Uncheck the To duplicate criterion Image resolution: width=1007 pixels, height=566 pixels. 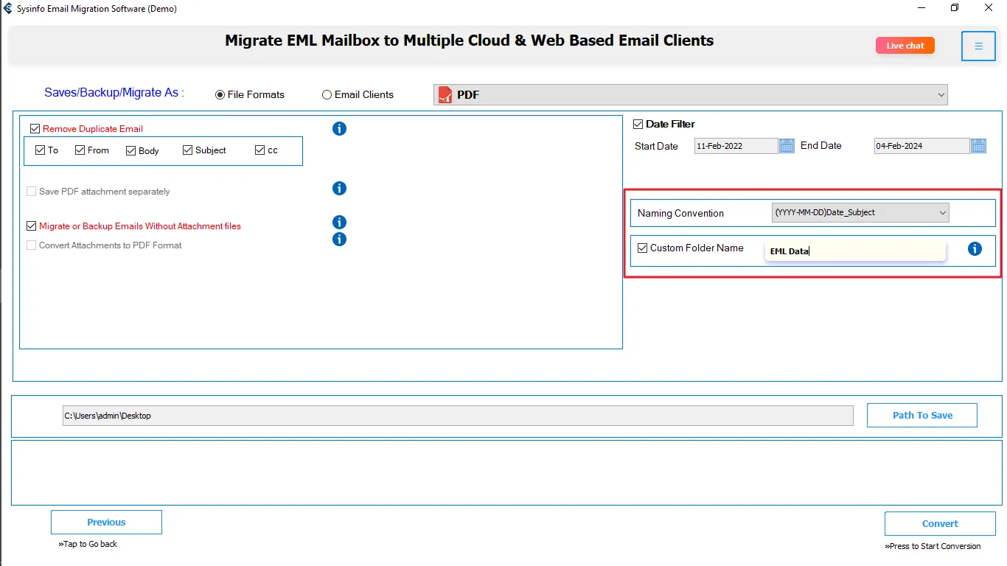coord(41,150)
